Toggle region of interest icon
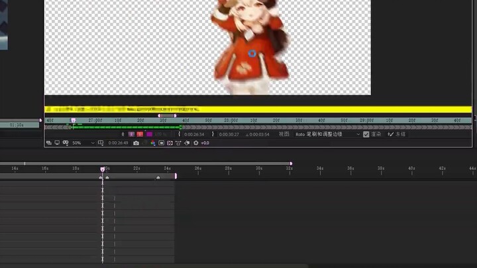477x268 pixels. [x=161, y=143]
